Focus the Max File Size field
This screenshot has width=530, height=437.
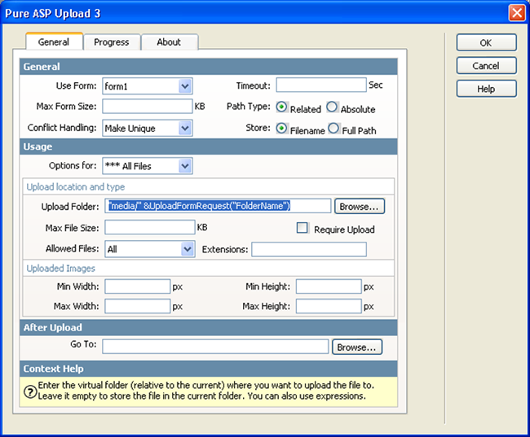pyautogui.click(x=150, y=227)
